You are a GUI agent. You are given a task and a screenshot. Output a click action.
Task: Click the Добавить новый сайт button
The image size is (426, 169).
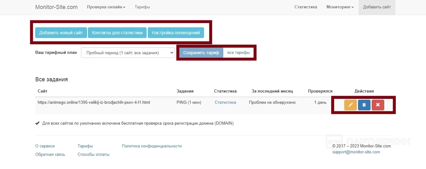pyautogui.click(x=61, y=33)
